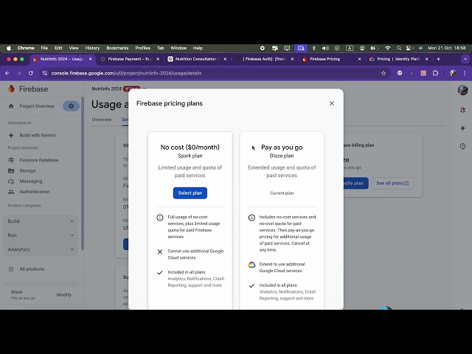Open the File menu

click(44, 48)
